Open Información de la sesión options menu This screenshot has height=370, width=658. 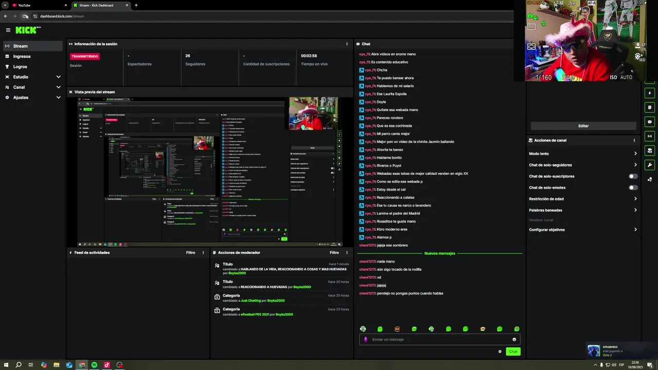tap(347, 44)
